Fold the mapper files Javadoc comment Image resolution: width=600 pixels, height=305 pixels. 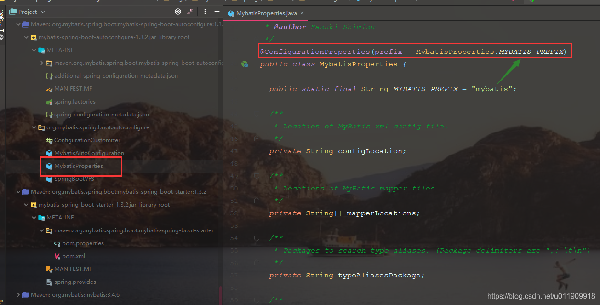(x=257, y=176)
